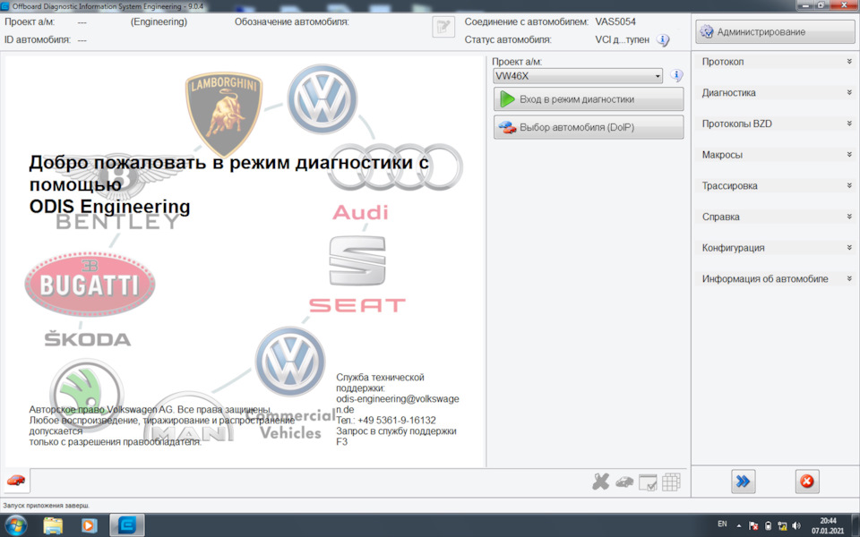Click the VCI д...тупен status text
Viewport: 860px width, 537px height.
(622, 40)
